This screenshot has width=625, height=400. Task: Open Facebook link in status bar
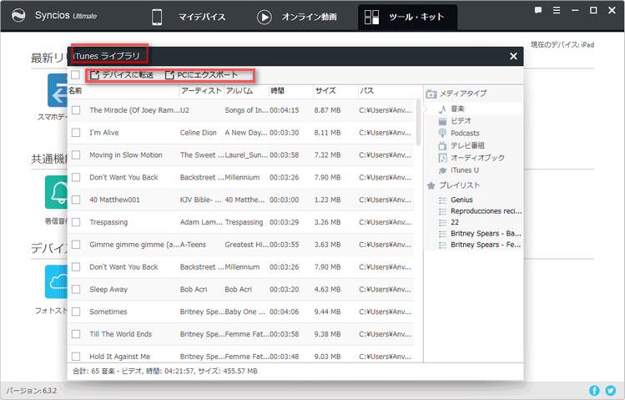coord(594,391)
